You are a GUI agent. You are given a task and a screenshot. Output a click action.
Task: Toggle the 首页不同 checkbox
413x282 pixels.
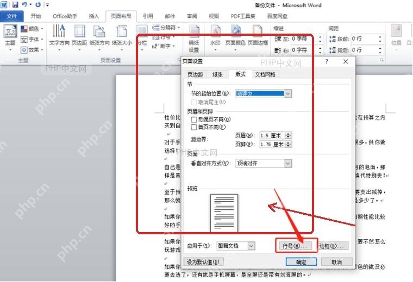[194, 127]
